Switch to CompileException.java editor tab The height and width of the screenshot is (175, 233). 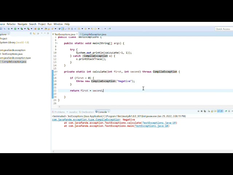pos(94,34)
